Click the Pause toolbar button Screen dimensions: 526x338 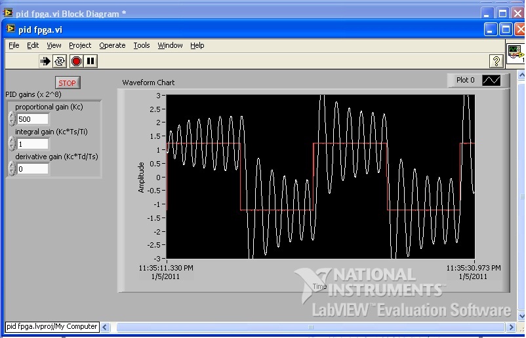91,62
